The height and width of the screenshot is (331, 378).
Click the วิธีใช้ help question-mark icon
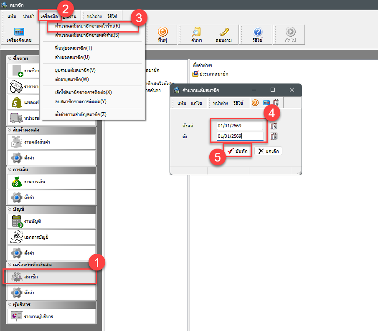click(258, 35)
